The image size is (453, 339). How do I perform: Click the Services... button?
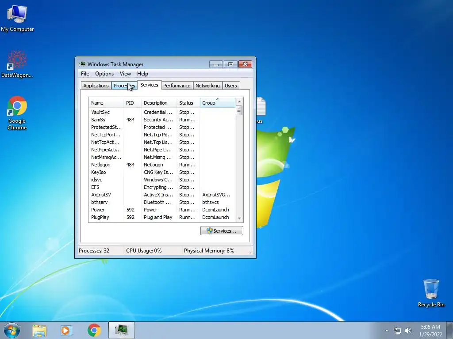(x=222, y=230)
